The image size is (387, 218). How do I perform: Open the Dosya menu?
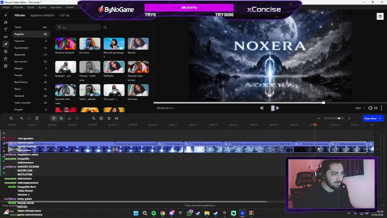(x=6, y=7)
